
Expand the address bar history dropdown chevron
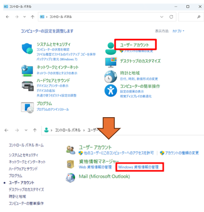162,17
